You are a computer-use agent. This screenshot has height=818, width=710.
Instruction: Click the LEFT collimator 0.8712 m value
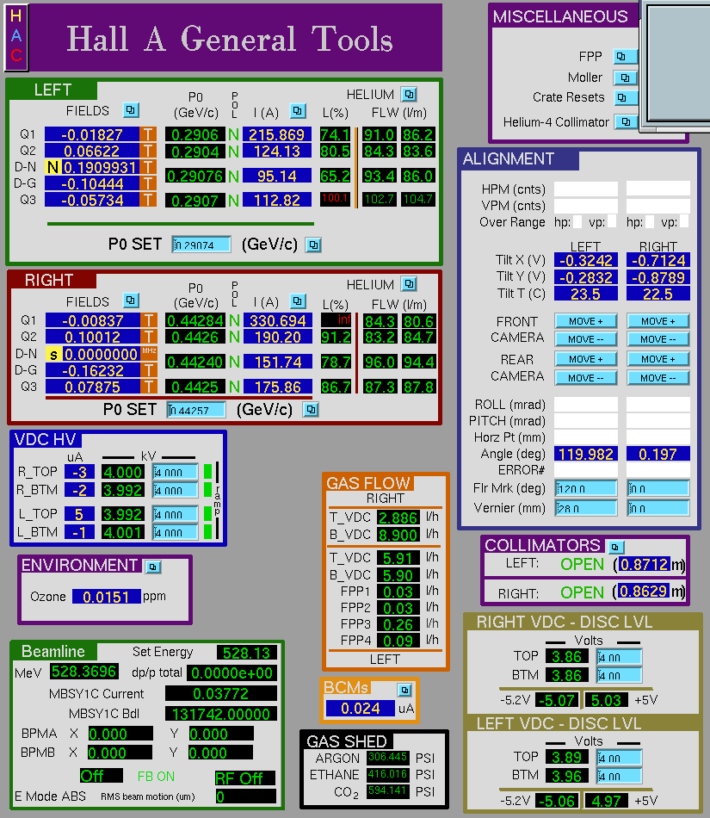(x=644, y=565)
